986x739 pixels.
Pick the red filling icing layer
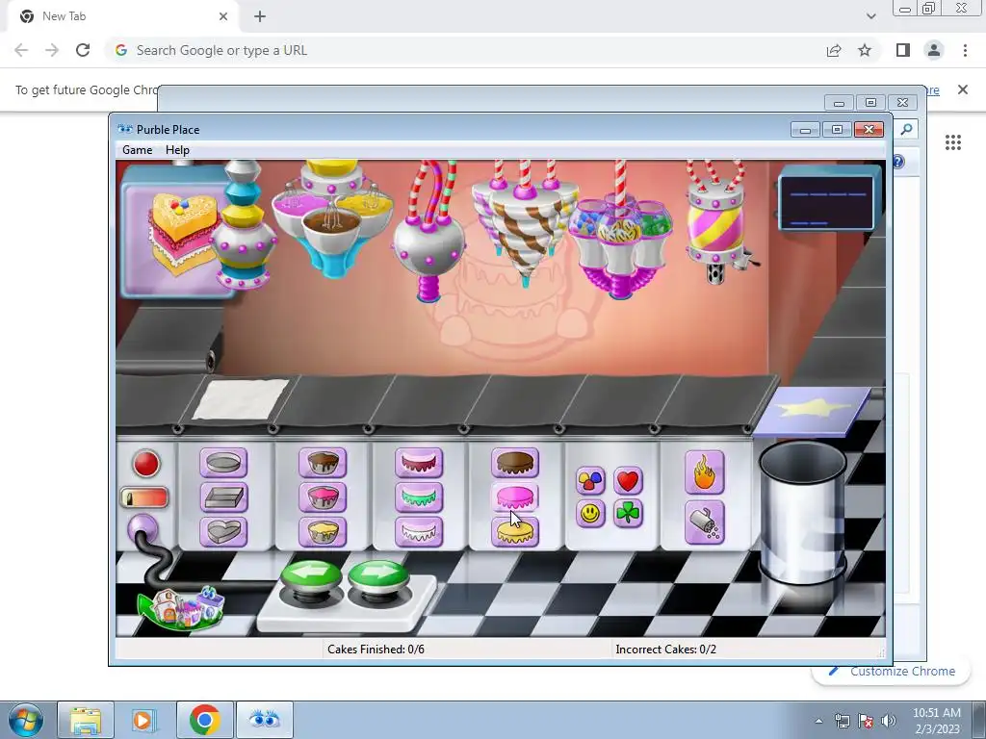419,463
